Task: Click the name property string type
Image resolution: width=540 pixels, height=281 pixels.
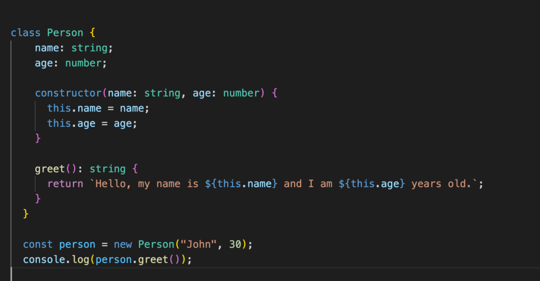Action: coord(89,48)
